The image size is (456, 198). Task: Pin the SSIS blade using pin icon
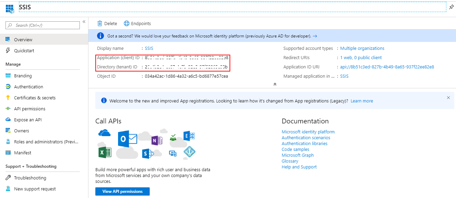coord(452,7)
